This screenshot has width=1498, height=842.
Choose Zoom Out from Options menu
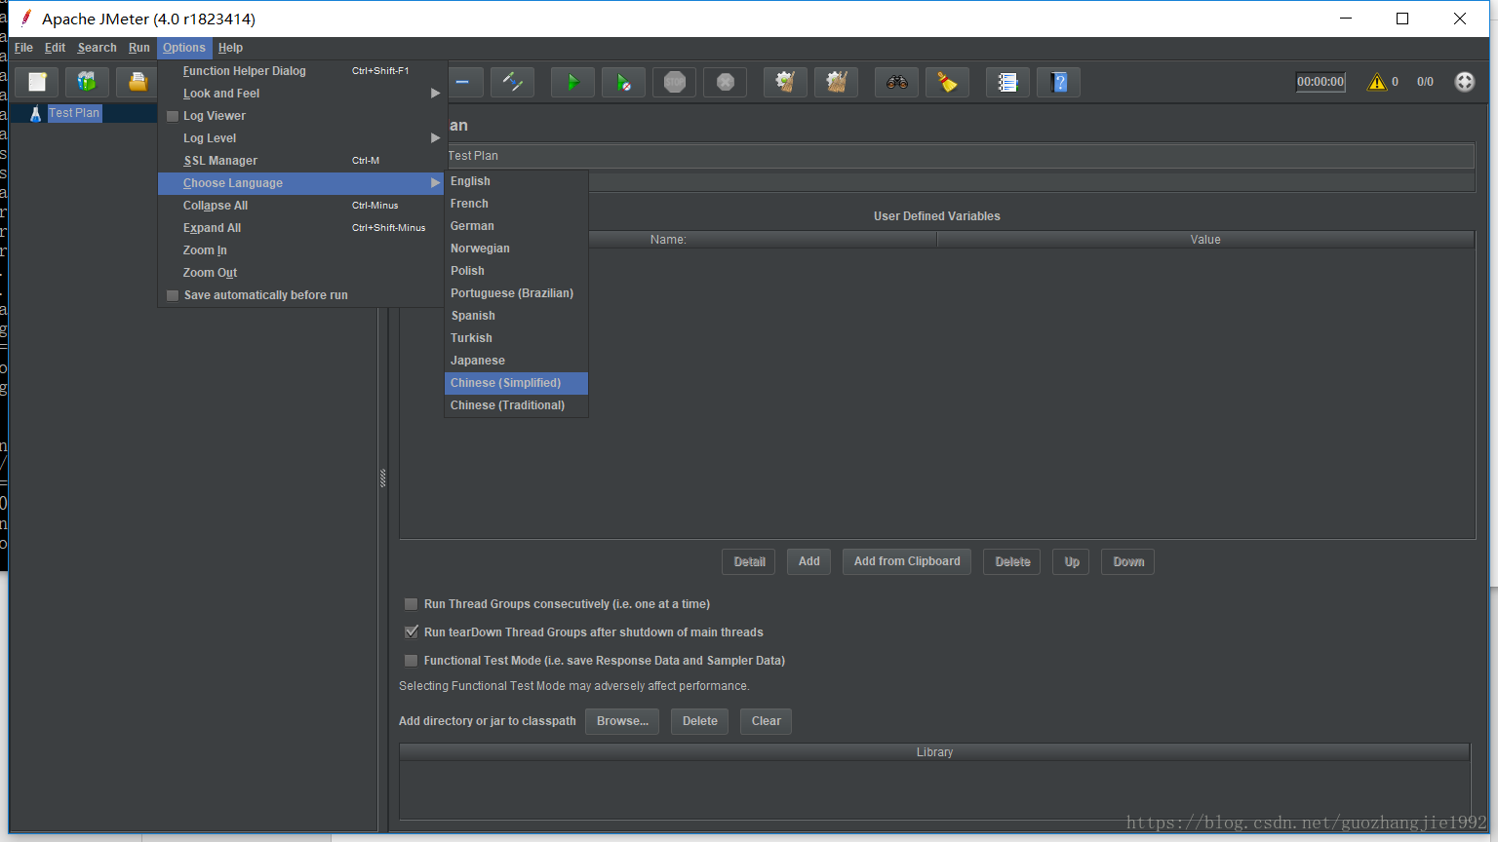(x=302, y=273)
